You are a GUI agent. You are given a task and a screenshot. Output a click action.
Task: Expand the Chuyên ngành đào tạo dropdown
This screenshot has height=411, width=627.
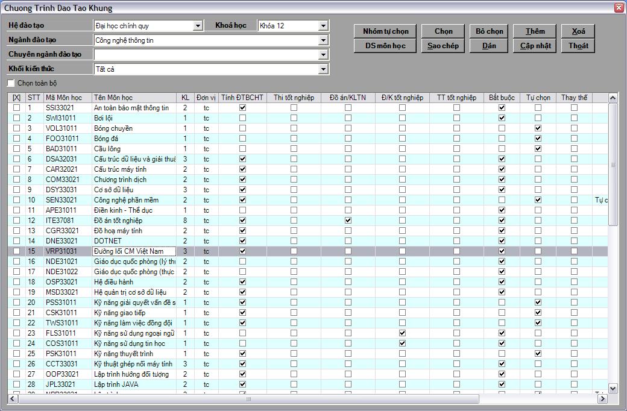324,55
